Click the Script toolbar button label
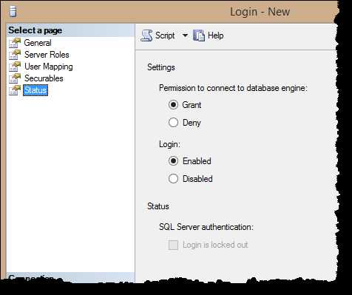The height and width of the screenshot is (295, 352). [165, 35]
